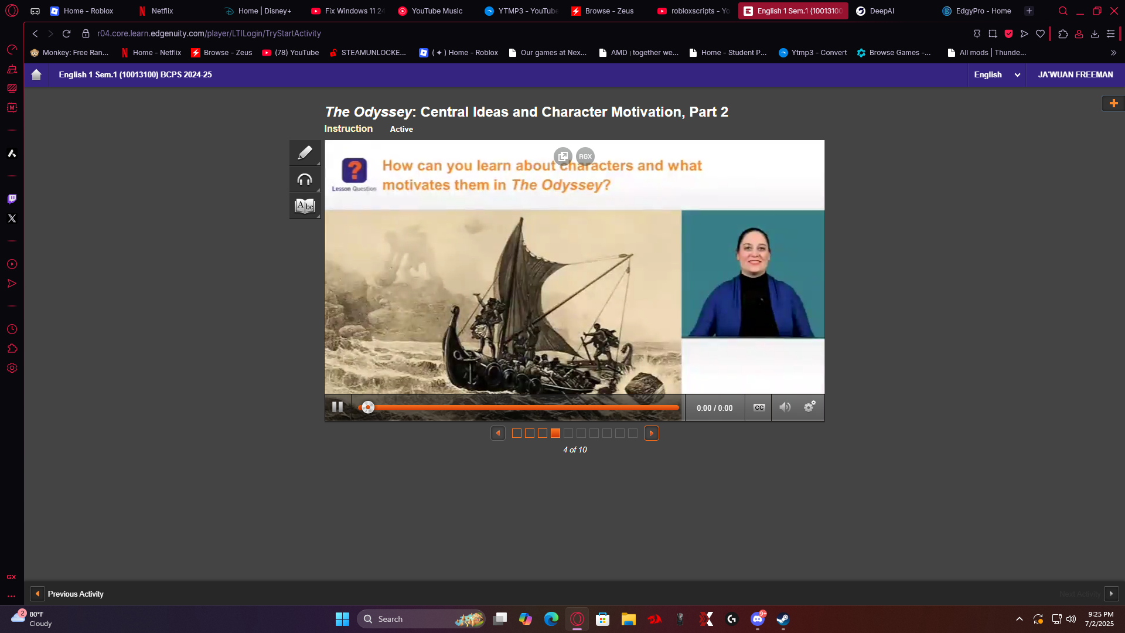
Task: Open the 9:25 PM clock and calendar
Action: point(1100,619)
